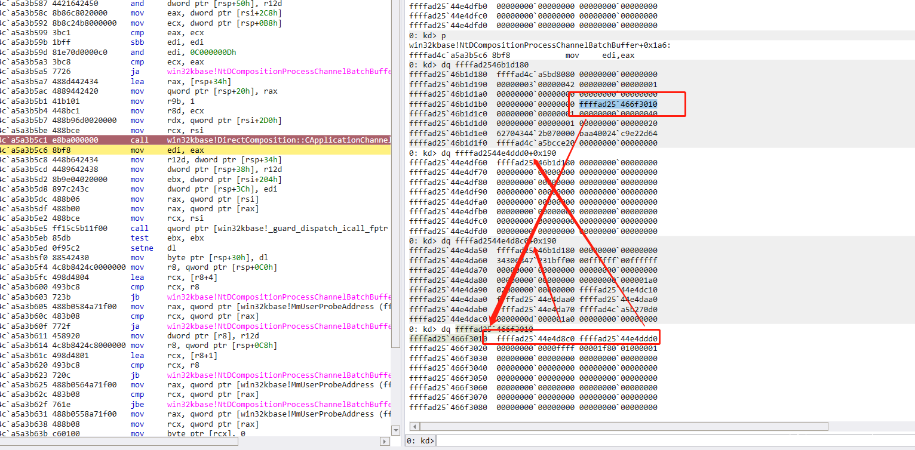The width and height of the screenshot is (915, 450).
Task: Follow the jbe jump target at a5a3b62f
Action: pyautogui.click(x=278, y=404)
